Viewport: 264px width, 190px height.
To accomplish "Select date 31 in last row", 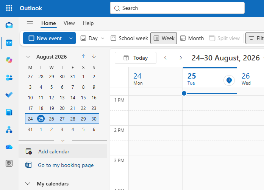I will click(30, 130).
